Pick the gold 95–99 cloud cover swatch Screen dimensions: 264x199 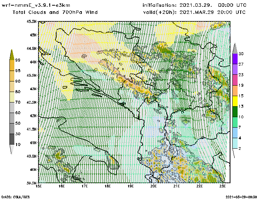12,65
